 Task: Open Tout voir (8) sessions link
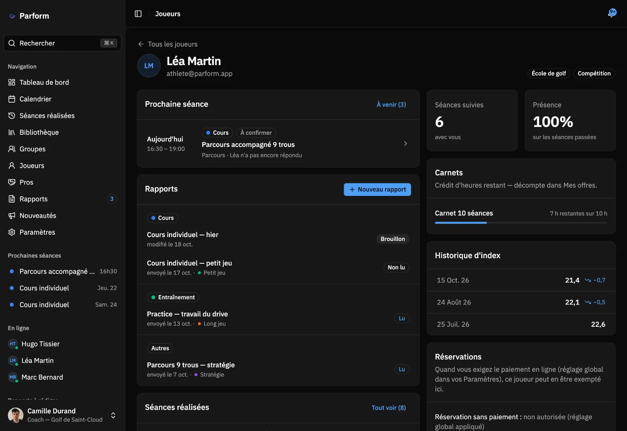pos(389,408)
